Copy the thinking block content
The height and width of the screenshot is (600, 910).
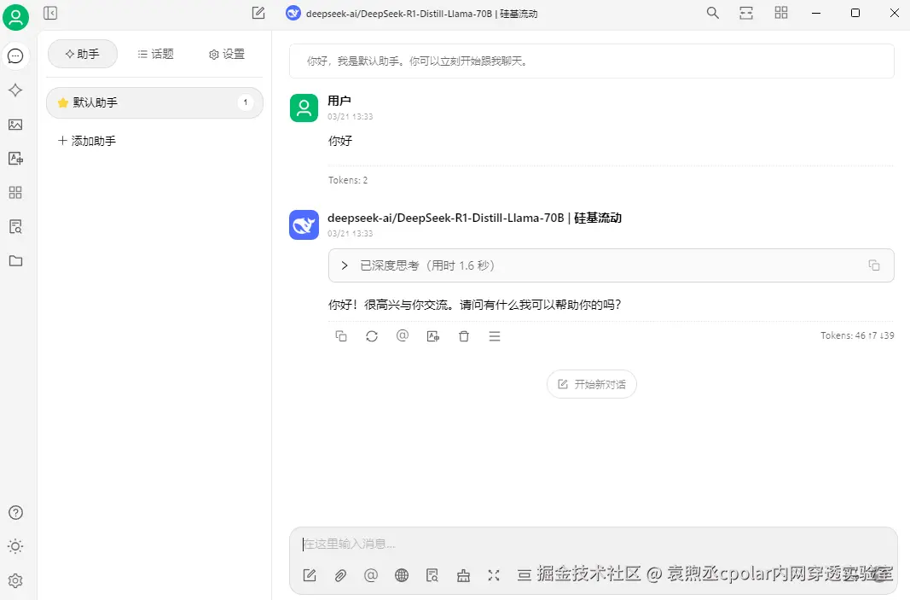coord(874,265)
